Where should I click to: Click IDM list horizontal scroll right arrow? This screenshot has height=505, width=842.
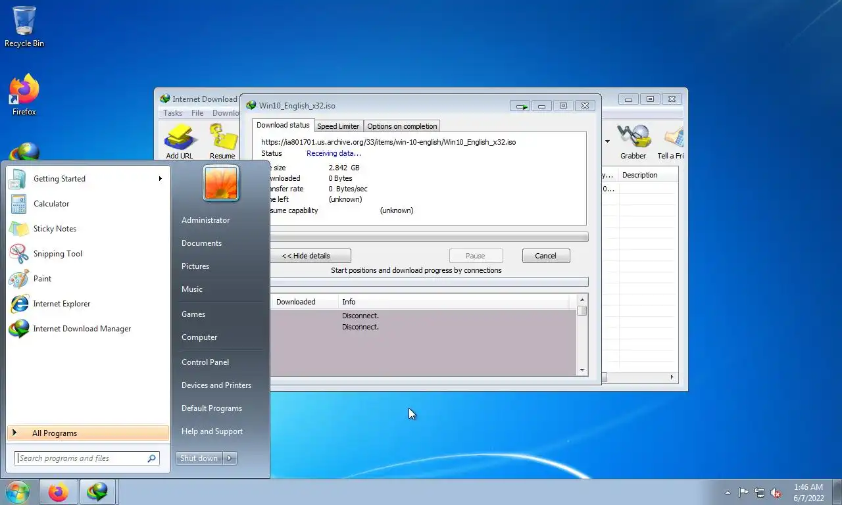click(672, 377)
